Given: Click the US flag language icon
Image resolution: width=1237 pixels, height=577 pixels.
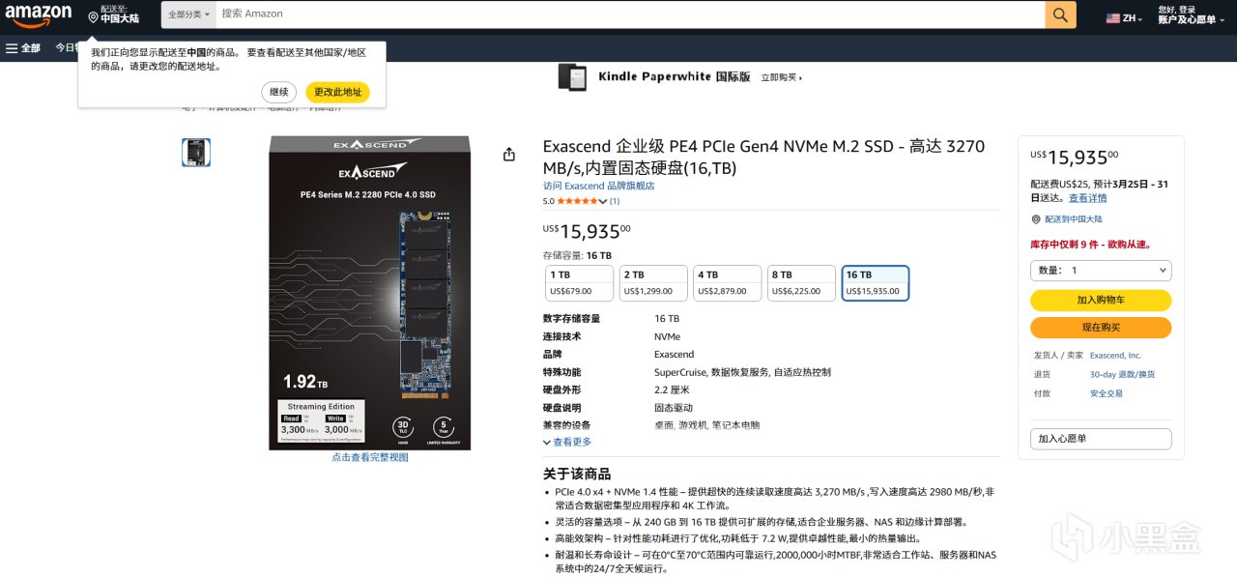Looking at the screenshot, I should pyautogui.click(x=1113, y=18).
